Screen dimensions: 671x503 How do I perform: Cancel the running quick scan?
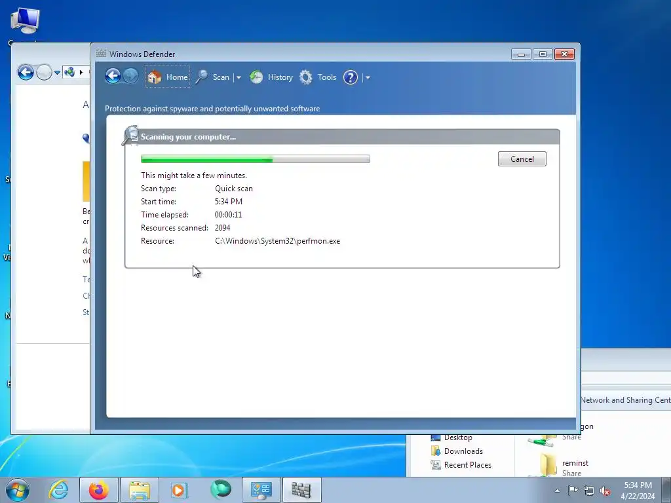point(522,158)
